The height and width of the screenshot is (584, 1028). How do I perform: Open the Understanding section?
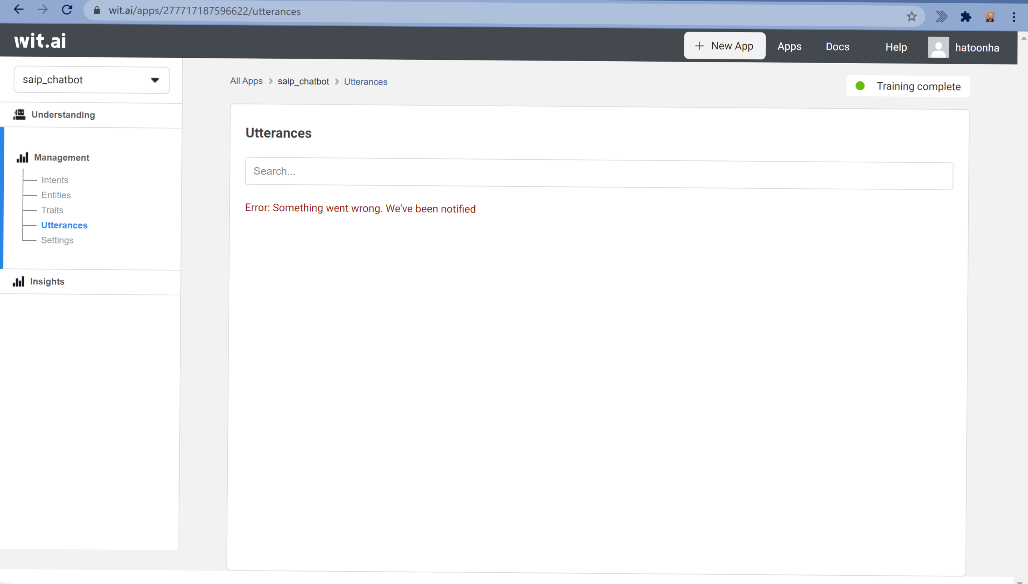pyautogui.click(x=63, y=115)
